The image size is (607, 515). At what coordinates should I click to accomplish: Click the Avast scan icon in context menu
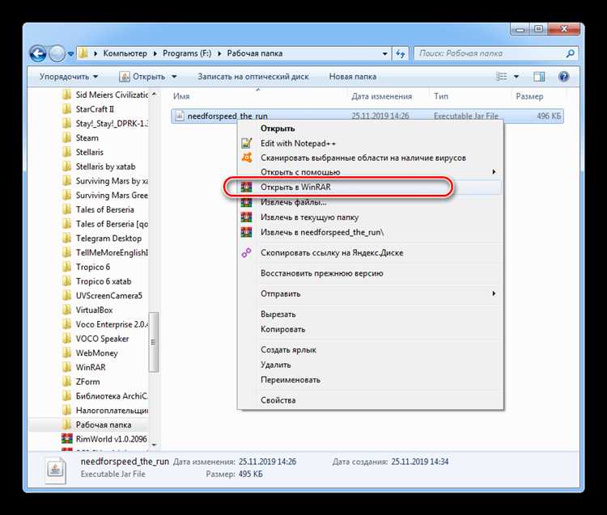247,158
